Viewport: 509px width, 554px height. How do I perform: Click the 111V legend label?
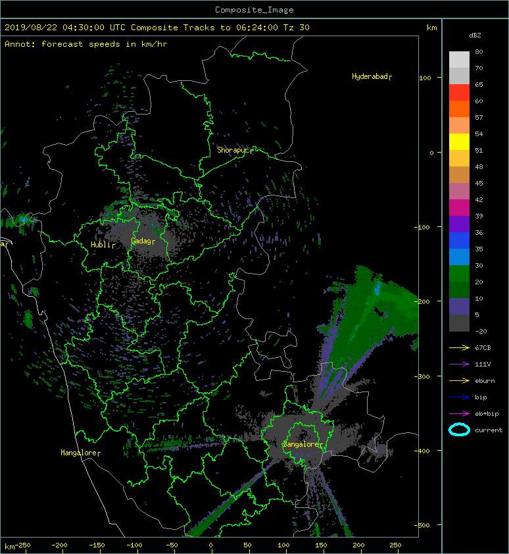483,365
